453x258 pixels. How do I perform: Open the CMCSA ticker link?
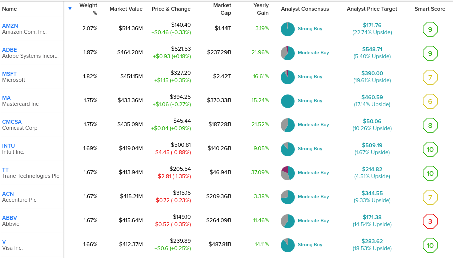[12, 122]
